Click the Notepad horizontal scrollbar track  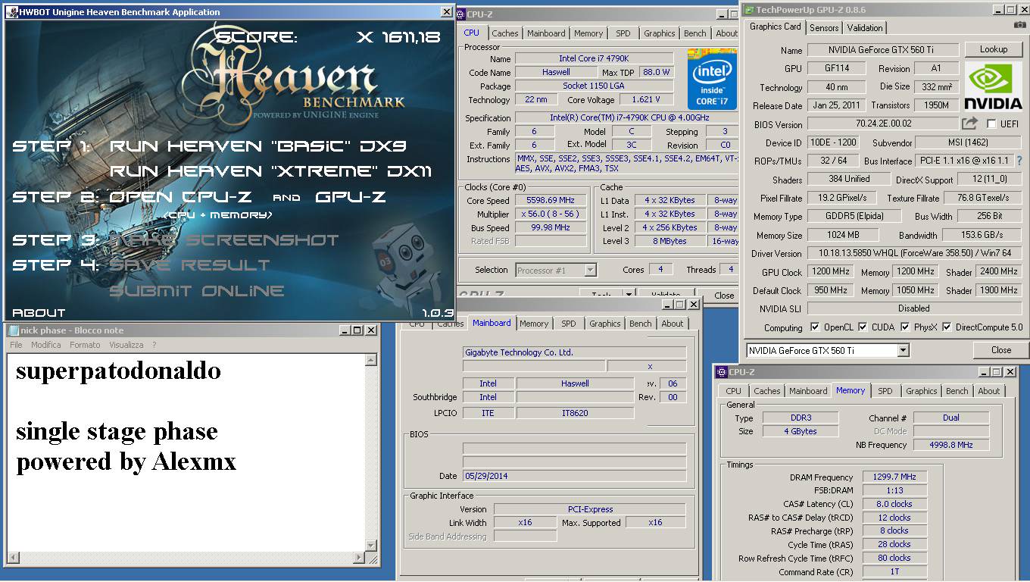187,559
